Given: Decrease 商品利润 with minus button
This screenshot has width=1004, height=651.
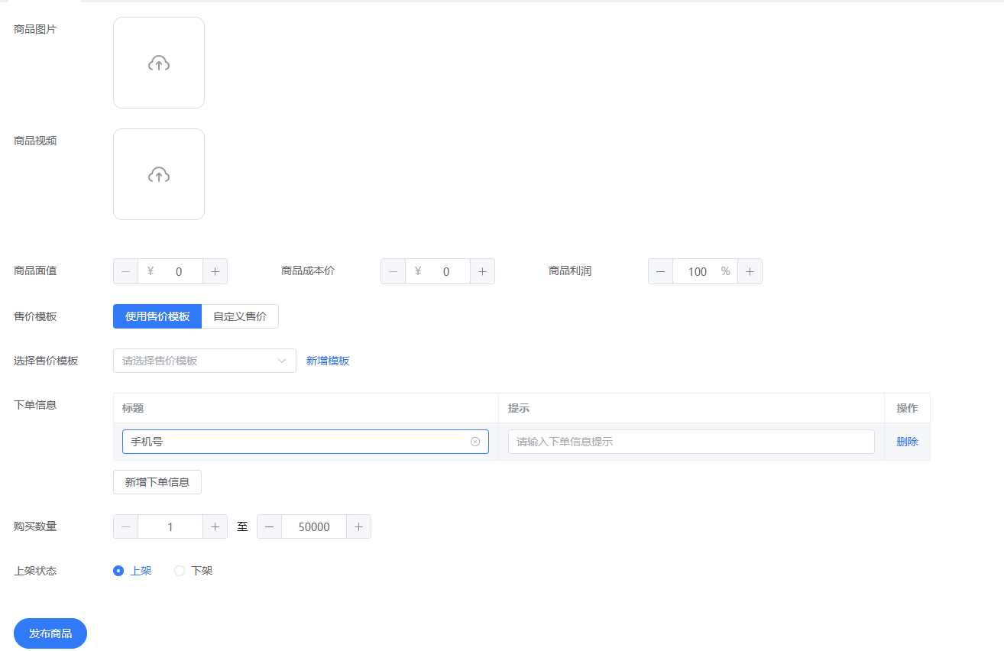Looking at the screenshot, I should (660, 271).
